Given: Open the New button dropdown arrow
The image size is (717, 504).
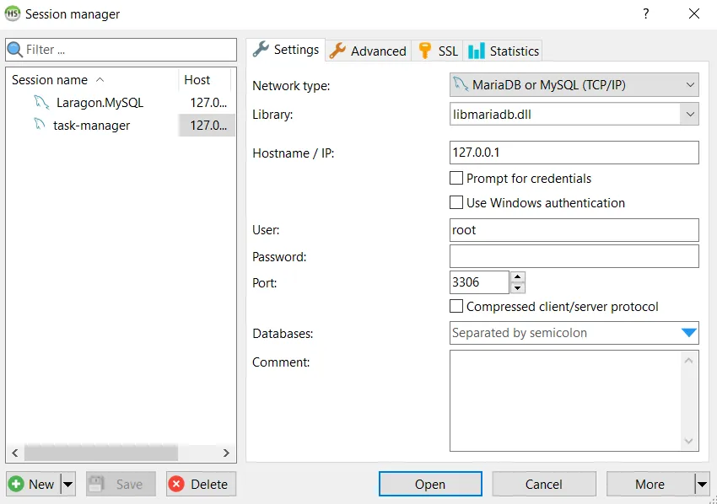Looking at the screenshot, I should (x=67, y=484).
